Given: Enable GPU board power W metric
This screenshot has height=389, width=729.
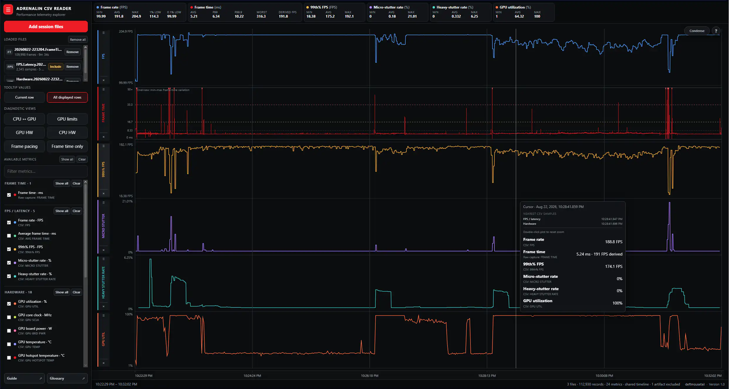Looking at the screenshot, I should [9, 331].
